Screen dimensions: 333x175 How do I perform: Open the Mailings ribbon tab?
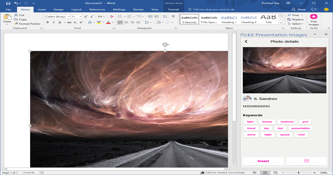[119, 9]
